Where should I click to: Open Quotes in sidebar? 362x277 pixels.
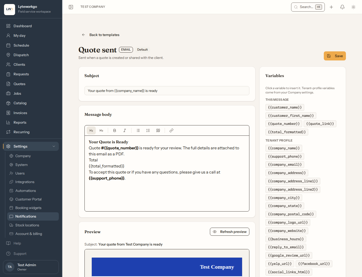tap(31, 84)
